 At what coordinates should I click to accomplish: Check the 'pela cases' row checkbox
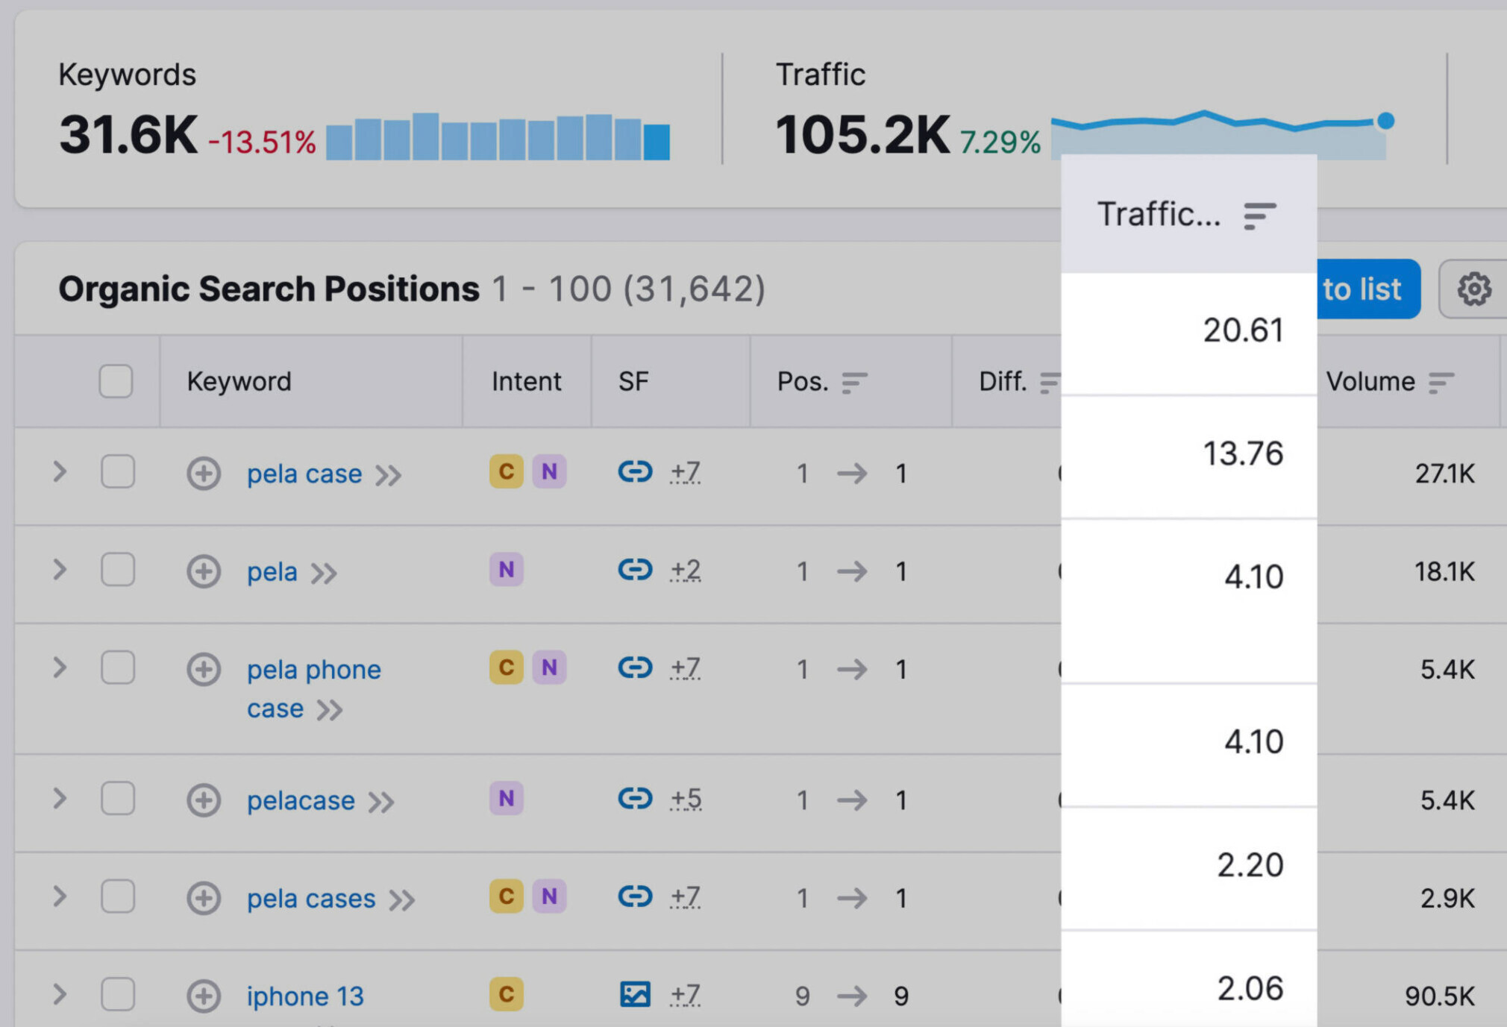point(118,896)
